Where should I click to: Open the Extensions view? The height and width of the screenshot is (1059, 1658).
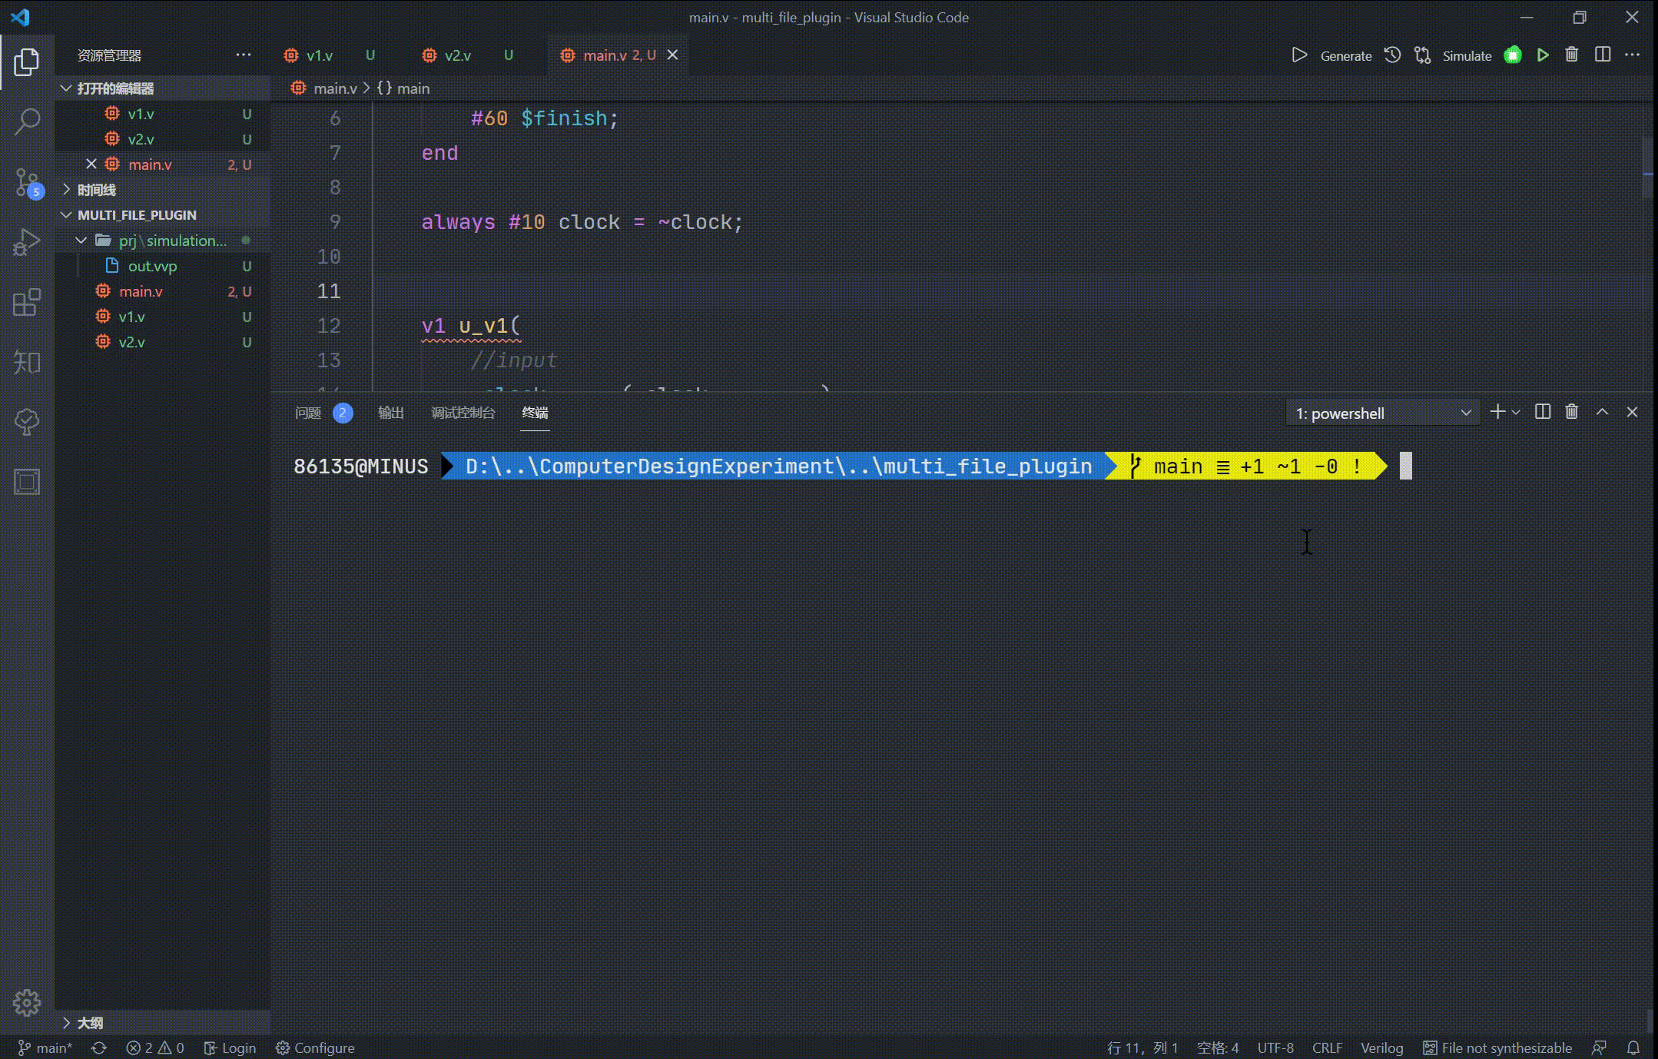(x=27, y=303)
